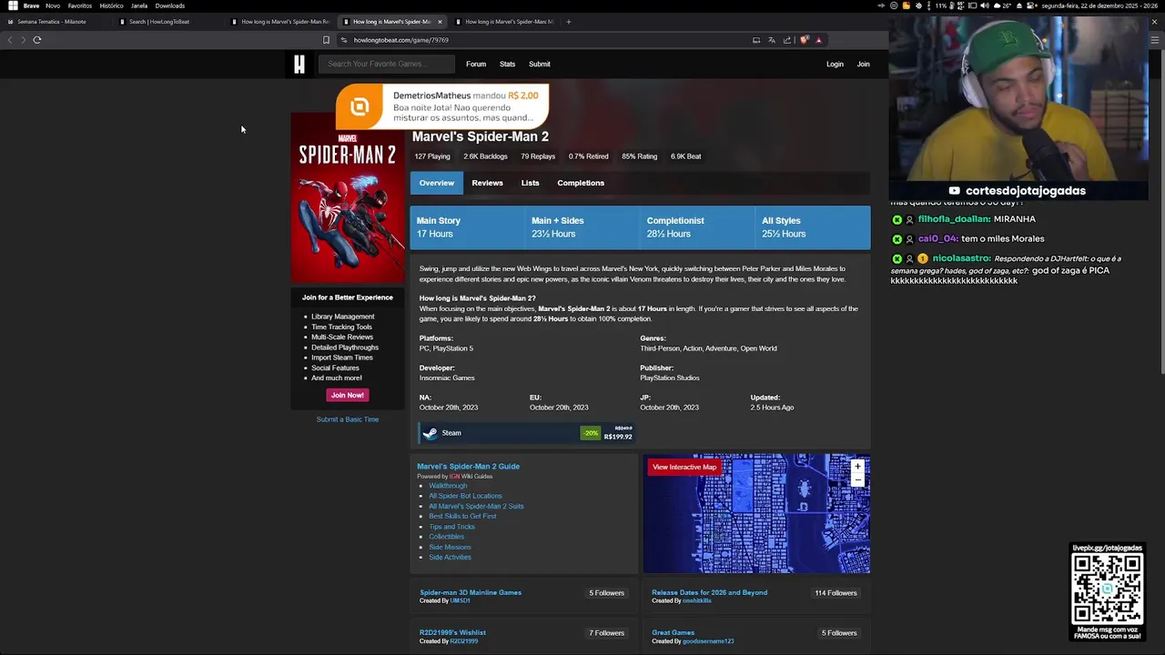The image size is (1165, 655).
Task: Open the Side Missions guide link
Action: [x=450, y=547]
